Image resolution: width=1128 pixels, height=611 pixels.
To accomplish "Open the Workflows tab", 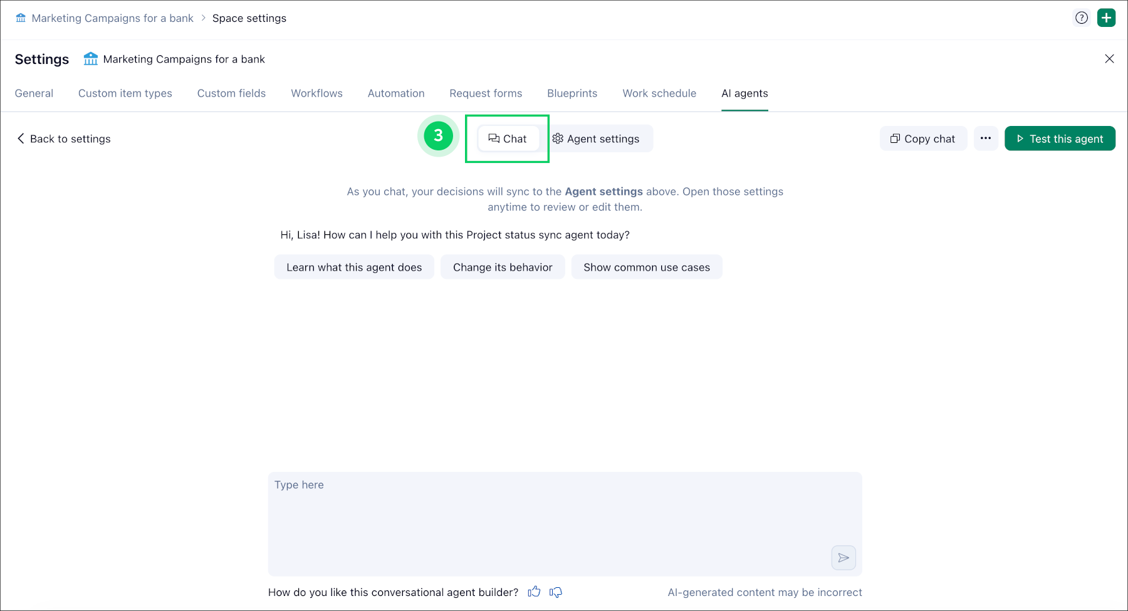I will point(316,93).
